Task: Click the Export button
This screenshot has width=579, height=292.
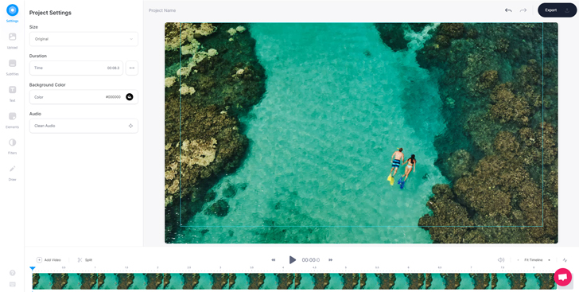Action: (x=557, y=10)
